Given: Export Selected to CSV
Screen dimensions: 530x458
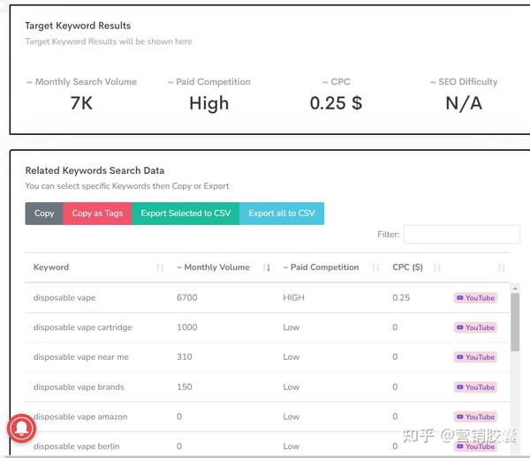Looking at the screenshot, I should coord(185,214).
